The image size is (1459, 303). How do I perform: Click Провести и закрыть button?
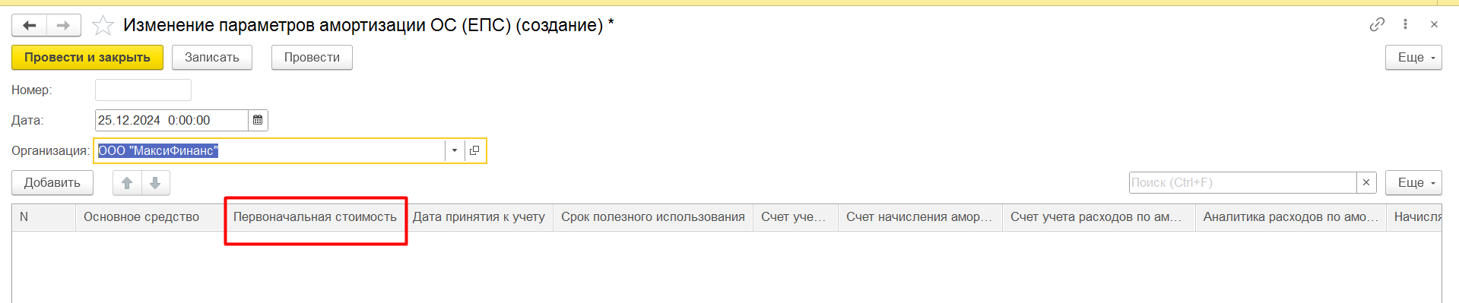[87, 58]
